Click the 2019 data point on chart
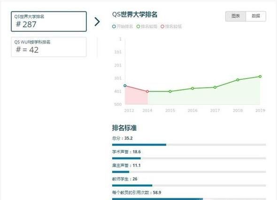The image size is (277, 200). pyautogui.click(x=260, y=77)
